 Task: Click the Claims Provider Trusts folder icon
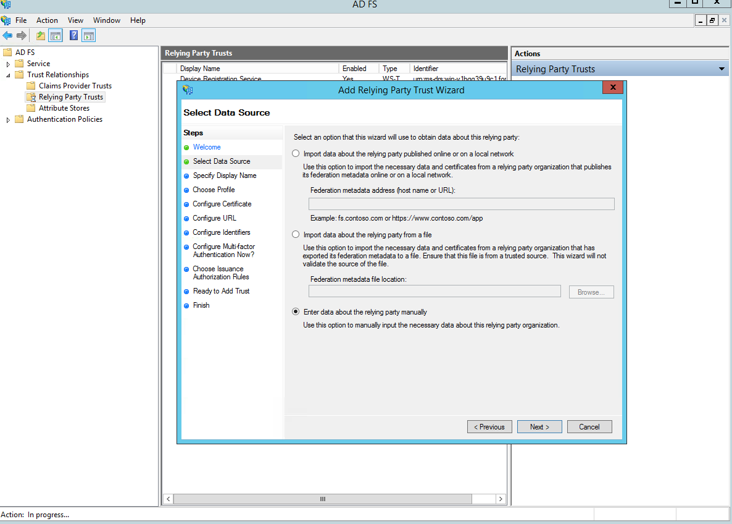click(31, 86)
